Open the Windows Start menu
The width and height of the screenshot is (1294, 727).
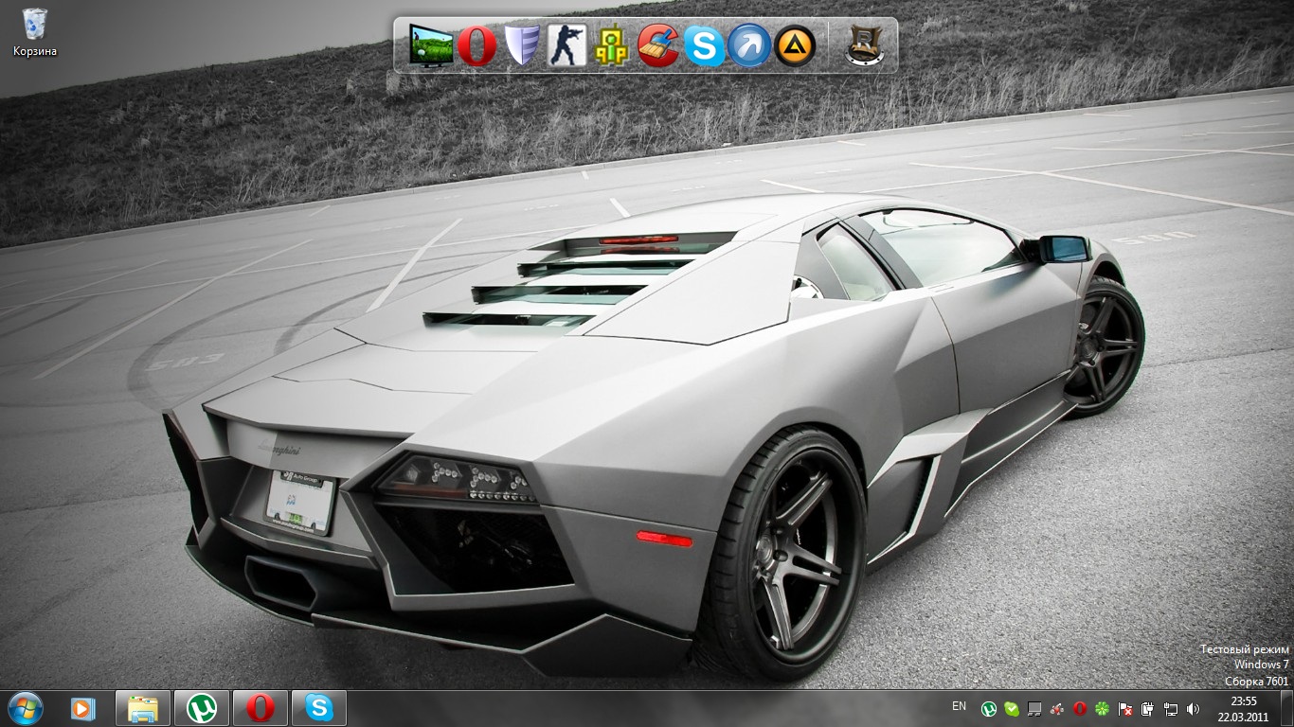tap(25, 708)
